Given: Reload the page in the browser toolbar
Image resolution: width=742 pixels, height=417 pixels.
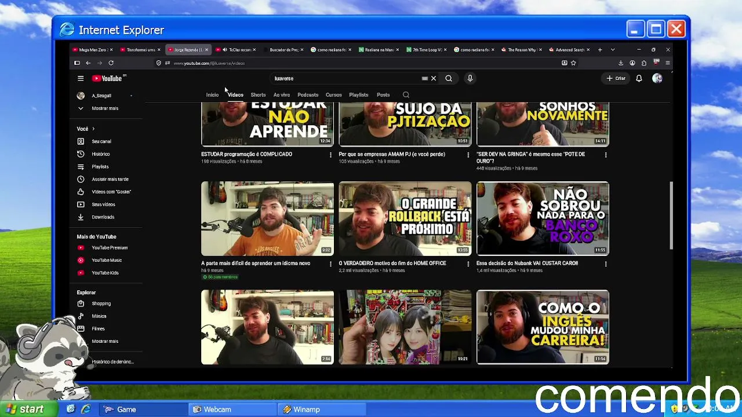Looking at the screenshot, I should [111, 63].
